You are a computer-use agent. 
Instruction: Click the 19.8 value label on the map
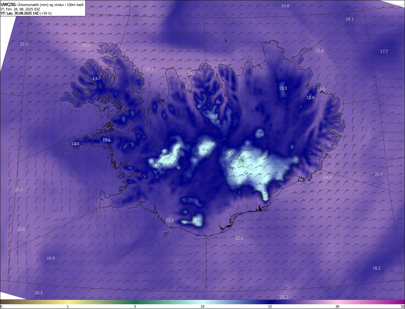point(285,6)
